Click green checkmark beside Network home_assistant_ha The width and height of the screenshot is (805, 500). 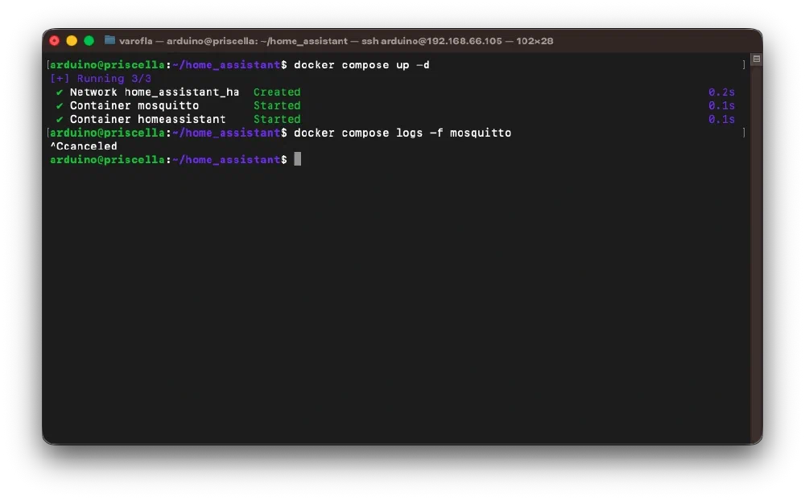tap(60, 92)
